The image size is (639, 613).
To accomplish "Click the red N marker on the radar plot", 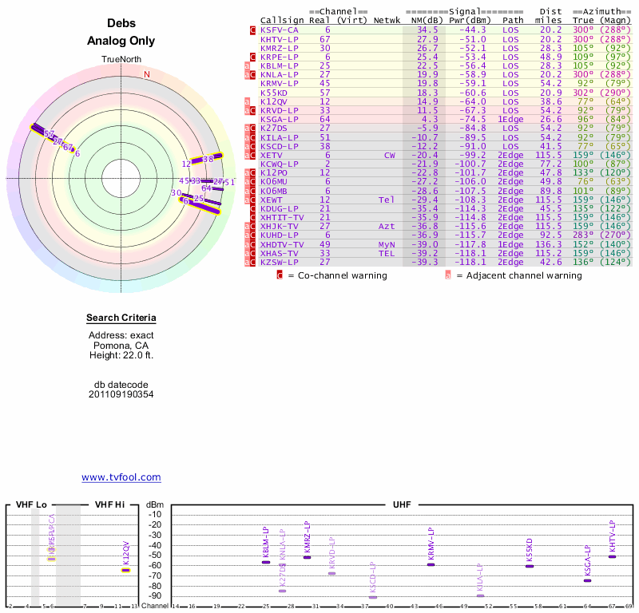I will click(x=146, y=75).
